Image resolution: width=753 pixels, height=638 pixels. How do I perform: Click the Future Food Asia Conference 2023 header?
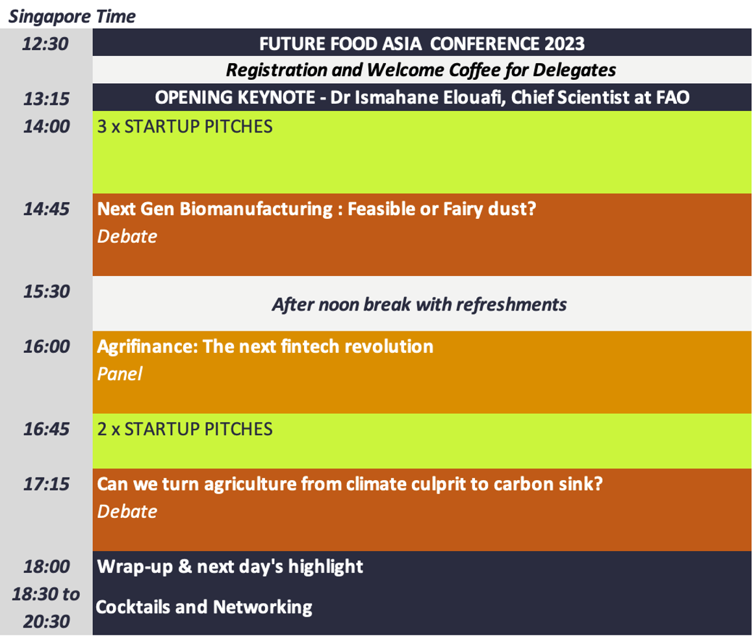click(x=422, y=44)
